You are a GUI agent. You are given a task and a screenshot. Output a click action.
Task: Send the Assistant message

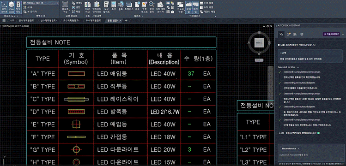coord(342,159)
